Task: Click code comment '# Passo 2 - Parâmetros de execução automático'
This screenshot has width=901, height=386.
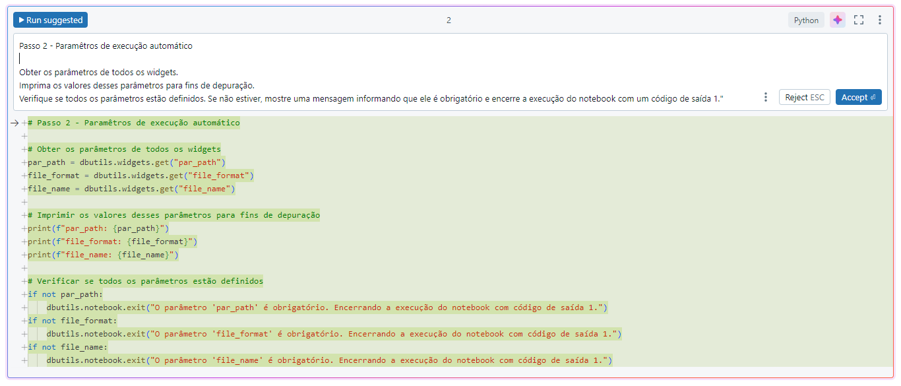Action: pyautogui.click(x=134, y=123)
